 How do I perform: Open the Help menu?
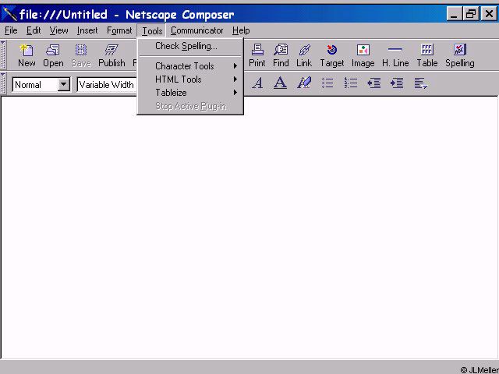coord(241,30)
